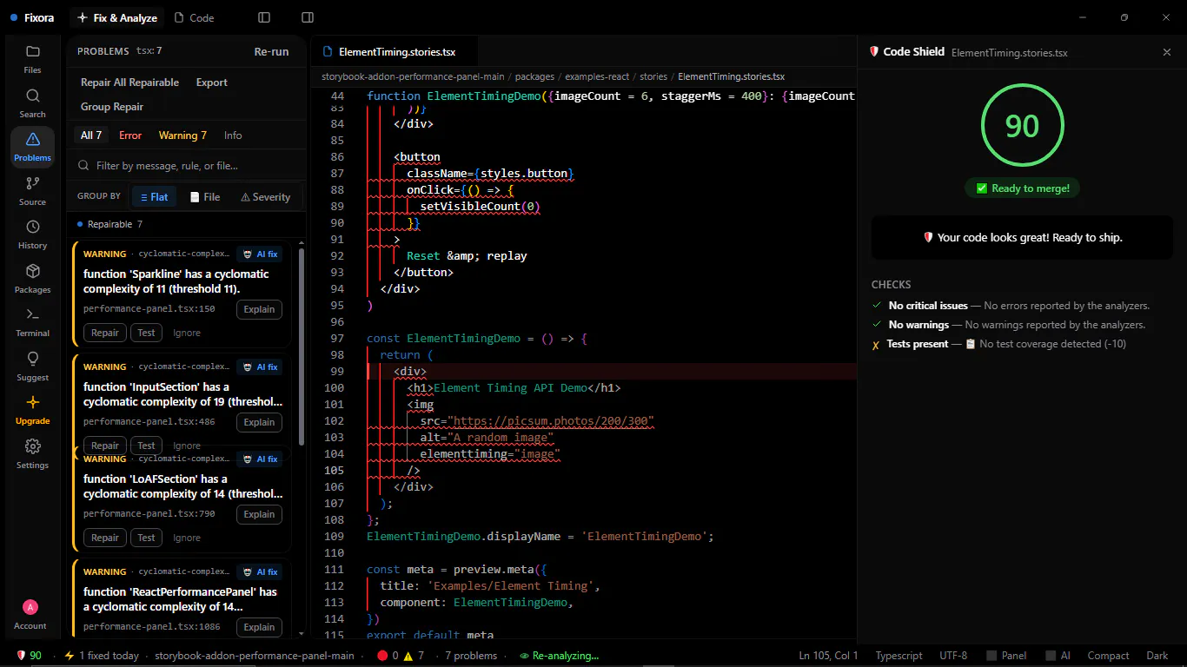Viewport: 1187px width, 667px height.
Task: Group problems by File
Action: point(205,197)
